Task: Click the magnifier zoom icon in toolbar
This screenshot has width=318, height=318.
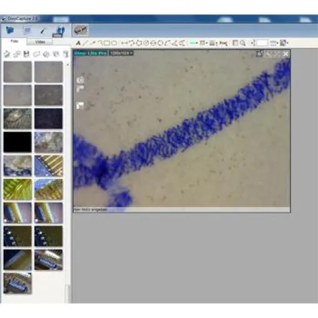Action: pyautogui.click(x=243, y=43)
